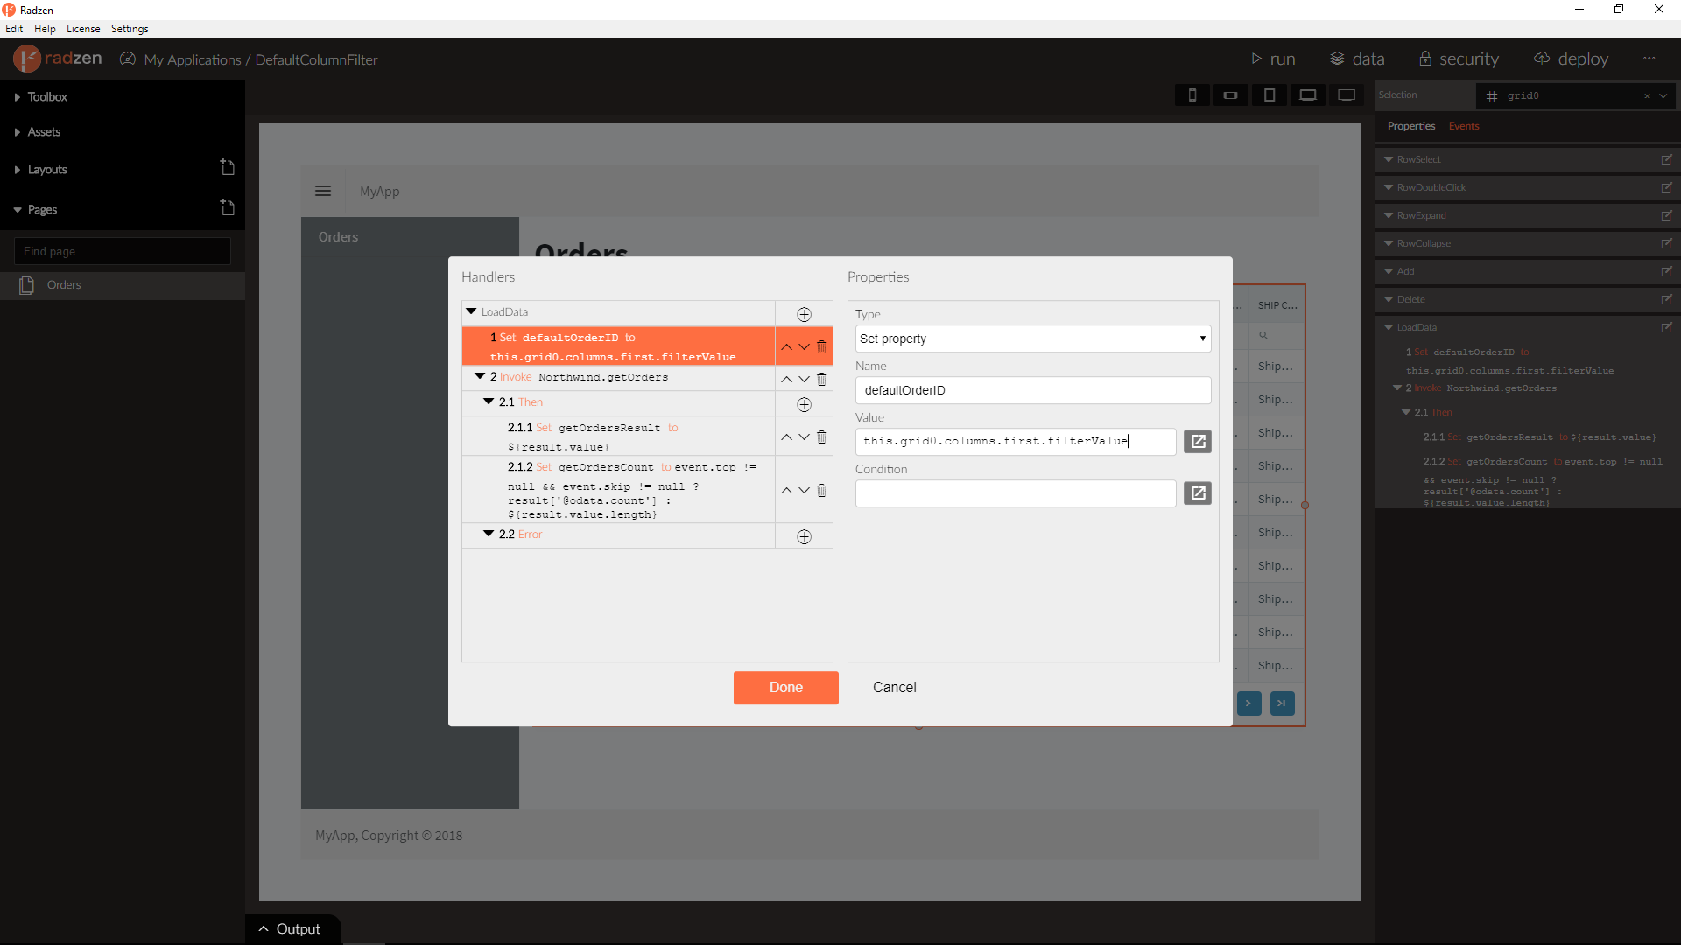
Task: Collapse LoadData handler tree
Action: [471, 311]
